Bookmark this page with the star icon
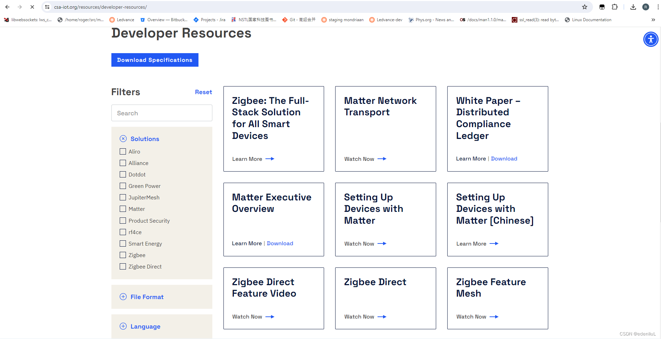661x339 pixels. coord(585,7)
